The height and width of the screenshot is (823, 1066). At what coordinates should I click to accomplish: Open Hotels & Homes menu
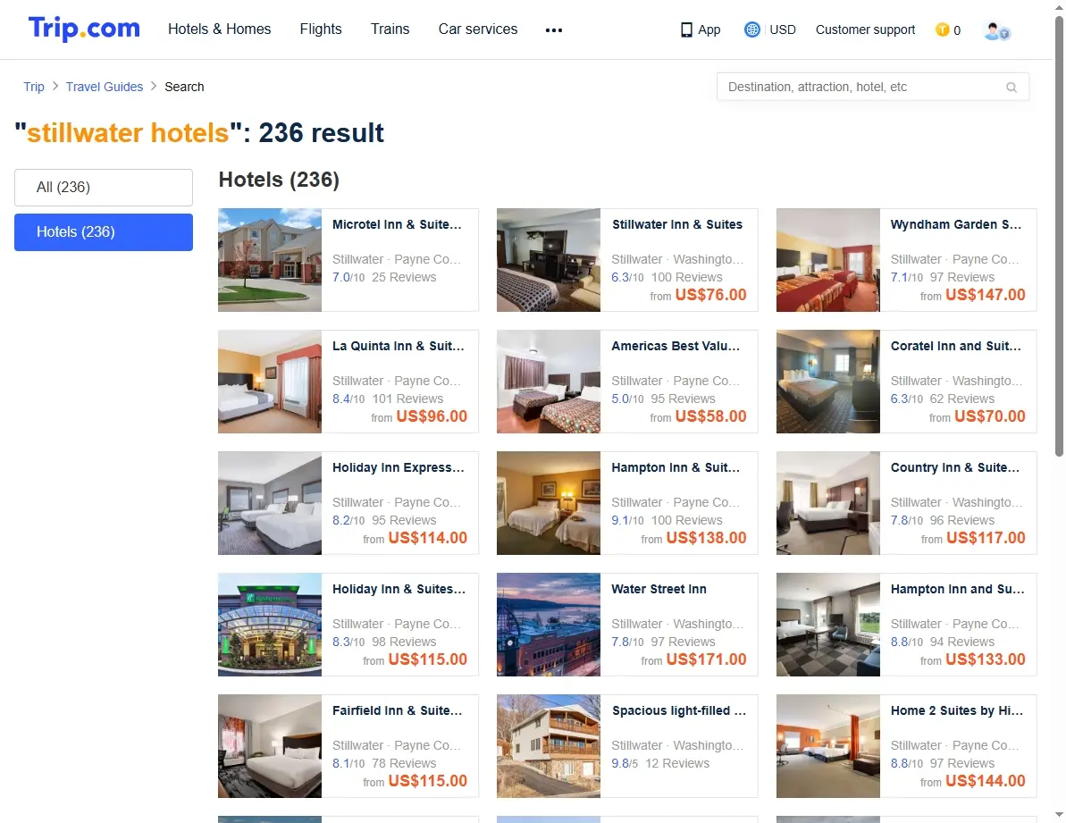point(220,29)
